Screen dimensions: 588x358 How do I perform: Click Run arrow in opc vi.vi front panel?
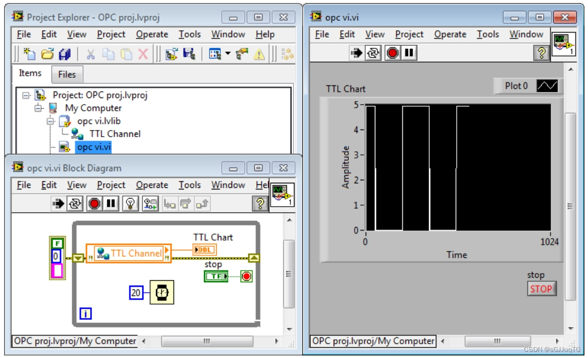click(356, 53)
